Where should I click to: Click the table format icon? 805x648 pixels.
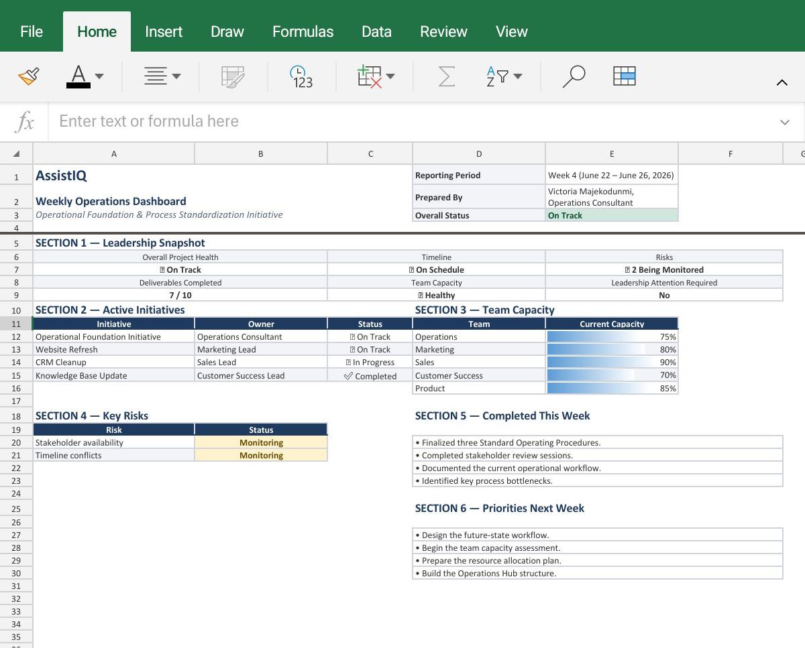tap(625, 76)
